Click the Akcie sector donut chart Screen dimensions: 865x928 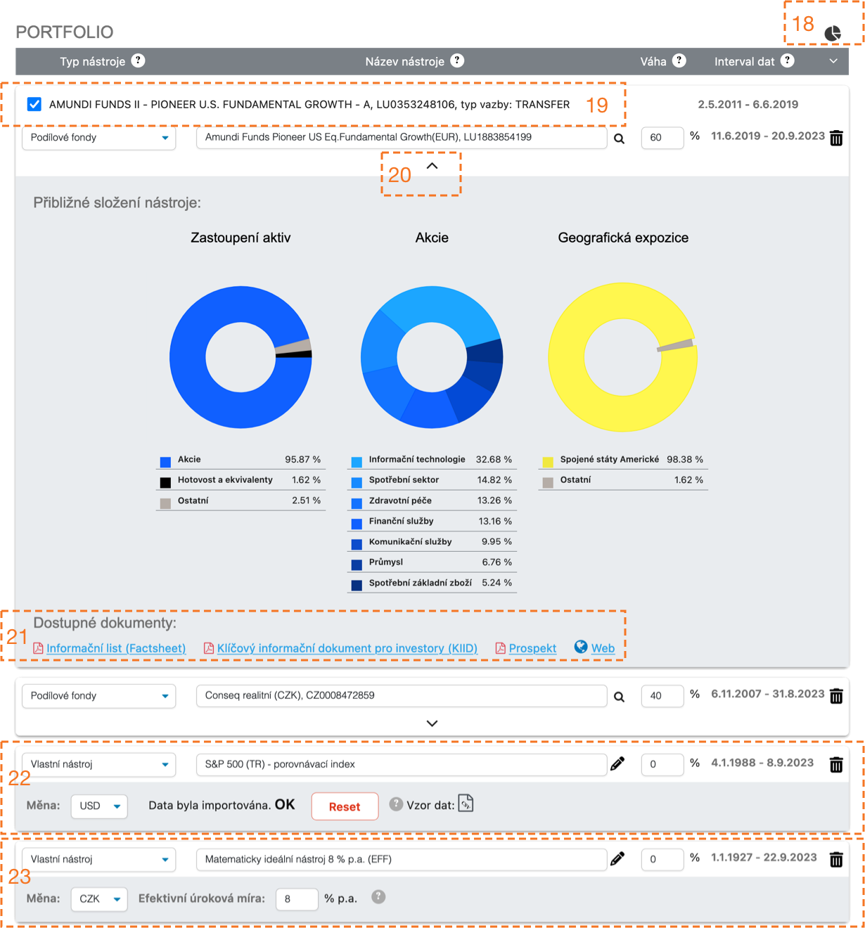tap(432, 357)
